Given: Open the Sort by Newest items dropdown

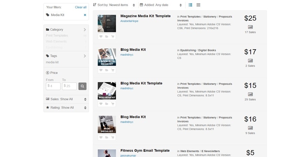Looking at the screenshot, I should point(114,5).
